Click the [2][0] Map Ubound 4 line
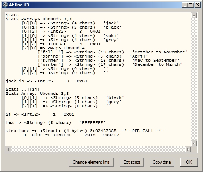 [53, 48]
